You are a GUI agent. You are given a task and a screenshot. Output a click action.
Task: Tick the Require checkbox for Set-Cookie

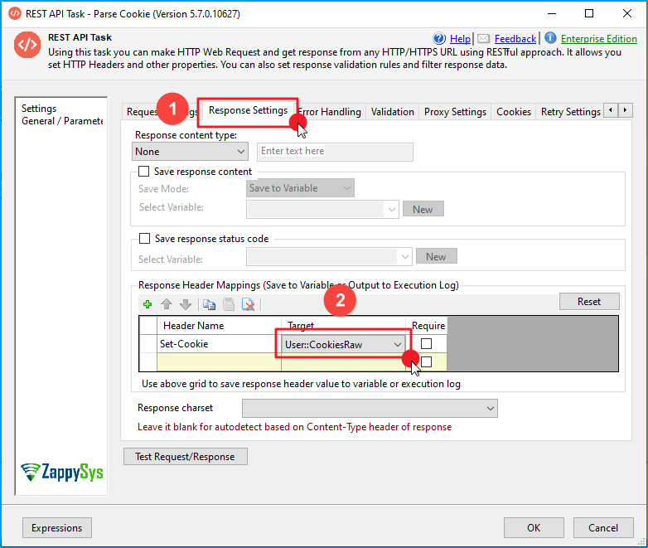[426, 344]
